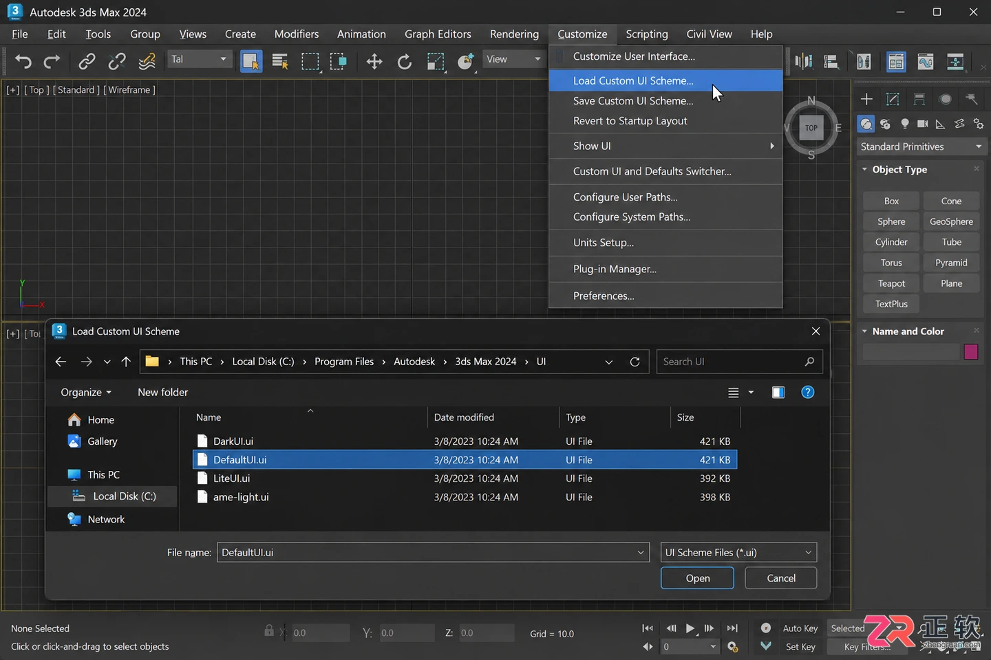Screen dimensions: 991x660
Task: Select the Geometry category icon
Action: pos(866,124)
